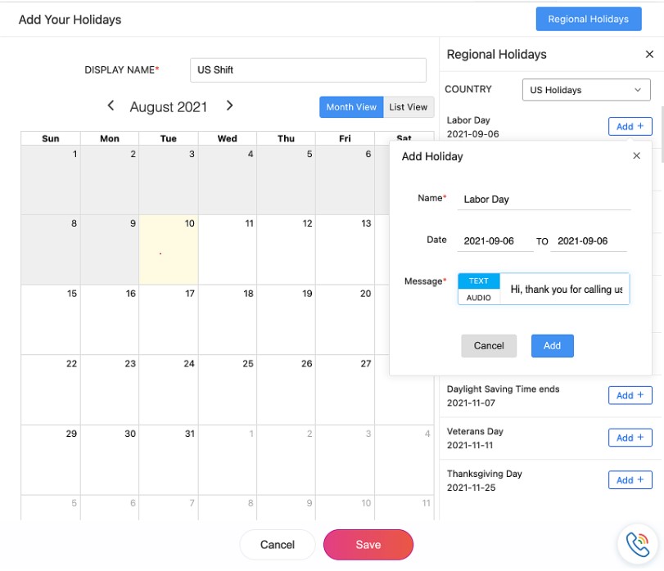Edit the holiday Name field
Viewport: 664px width, 571px height.
point(544,200)
